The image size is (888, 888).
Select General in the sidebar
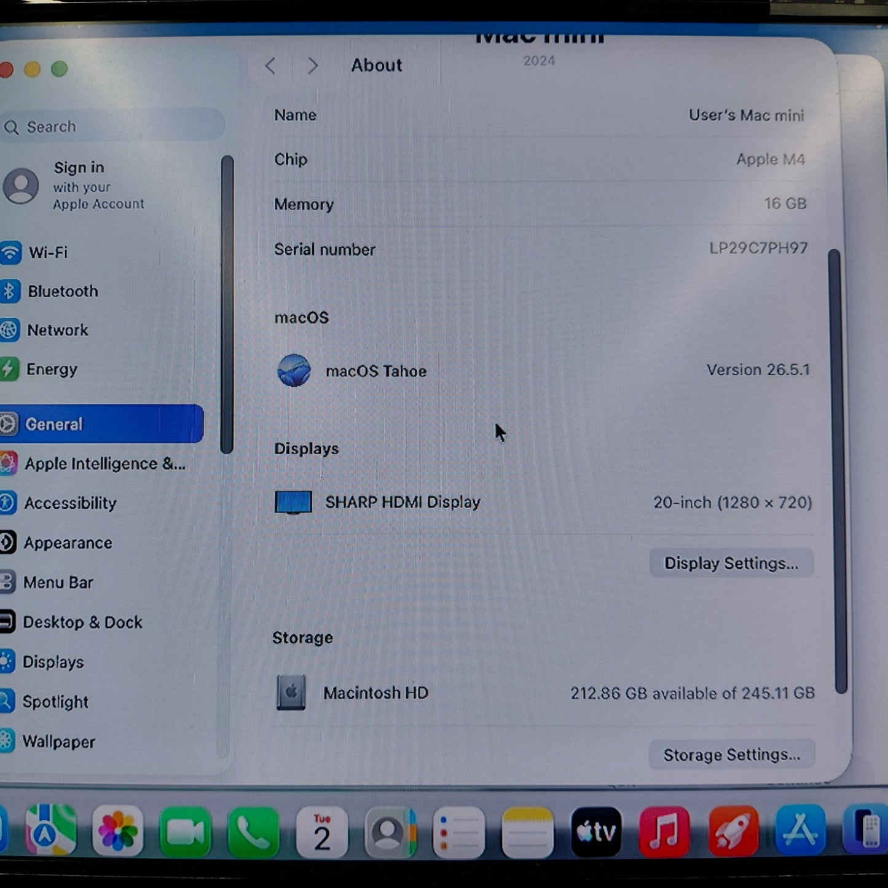coord(101,424)
